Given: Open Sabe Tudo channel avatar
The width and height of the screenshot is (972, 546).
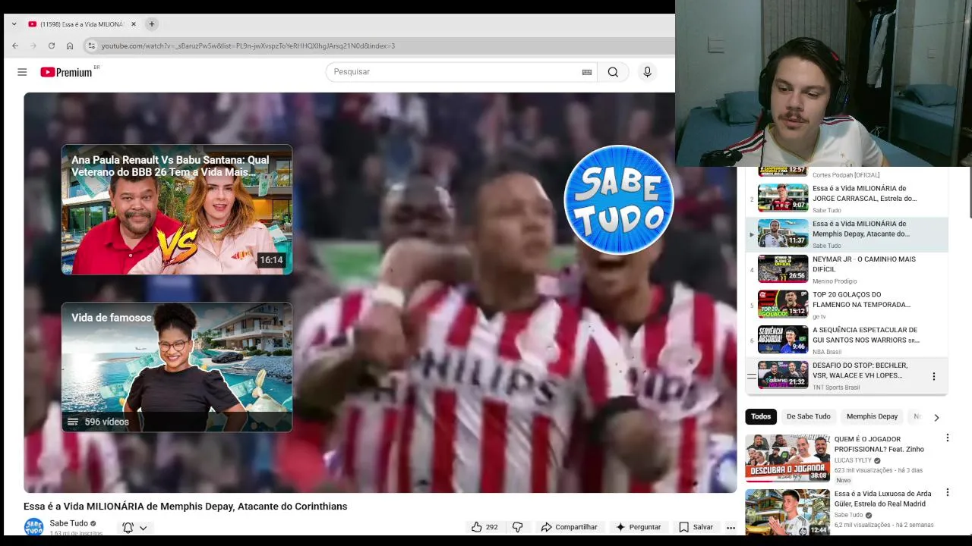Looking at the screenshot, I should 33,526.
